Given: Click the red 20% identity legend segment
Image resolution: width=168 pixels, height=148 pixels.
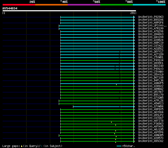Looking at the screenshot, I should point(19,5).
